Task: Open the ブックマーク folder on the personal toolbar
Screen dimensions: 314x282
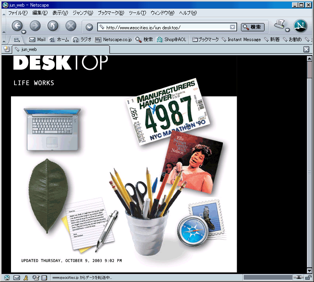Action: click(205, 40)
